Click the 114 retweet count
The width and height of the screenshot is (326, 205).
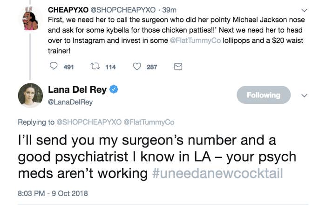110,67
